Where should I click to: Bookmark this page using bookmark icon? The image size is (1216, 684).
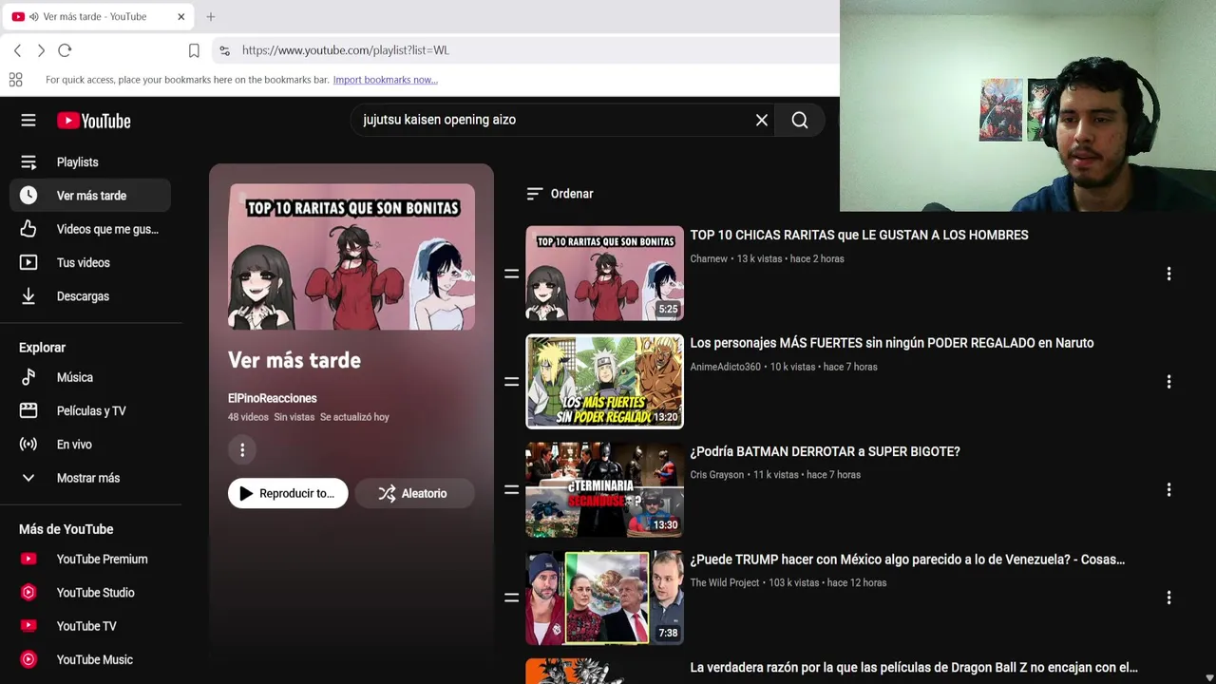194,50
